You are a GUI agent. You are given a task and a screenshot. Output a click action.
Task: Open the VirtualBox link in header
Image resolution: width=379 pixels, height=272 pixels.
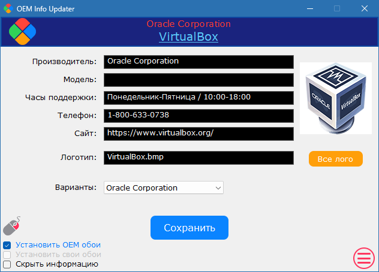pyautogui.click(x=188, y=37)
